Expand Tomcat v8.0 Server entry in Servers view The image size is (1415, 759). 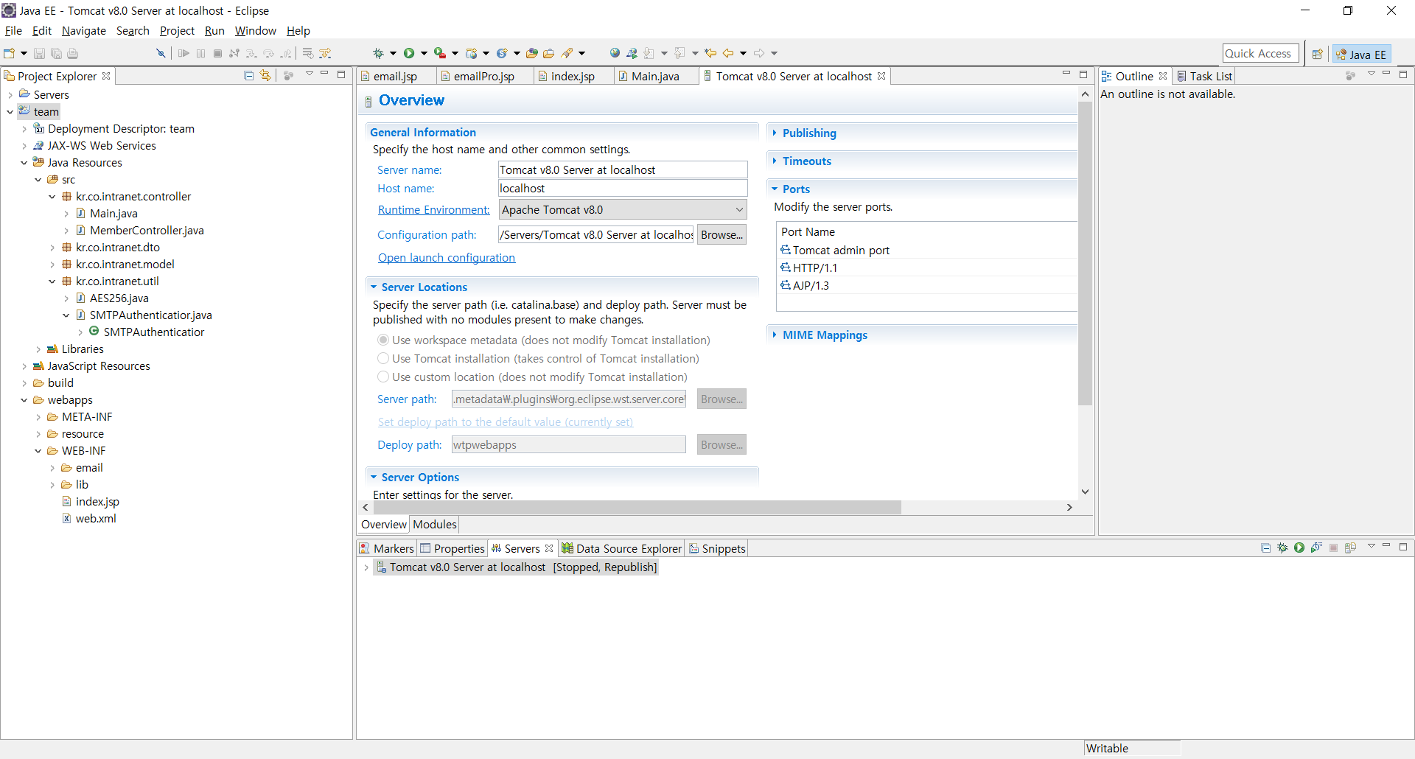(x=366, y=567)
